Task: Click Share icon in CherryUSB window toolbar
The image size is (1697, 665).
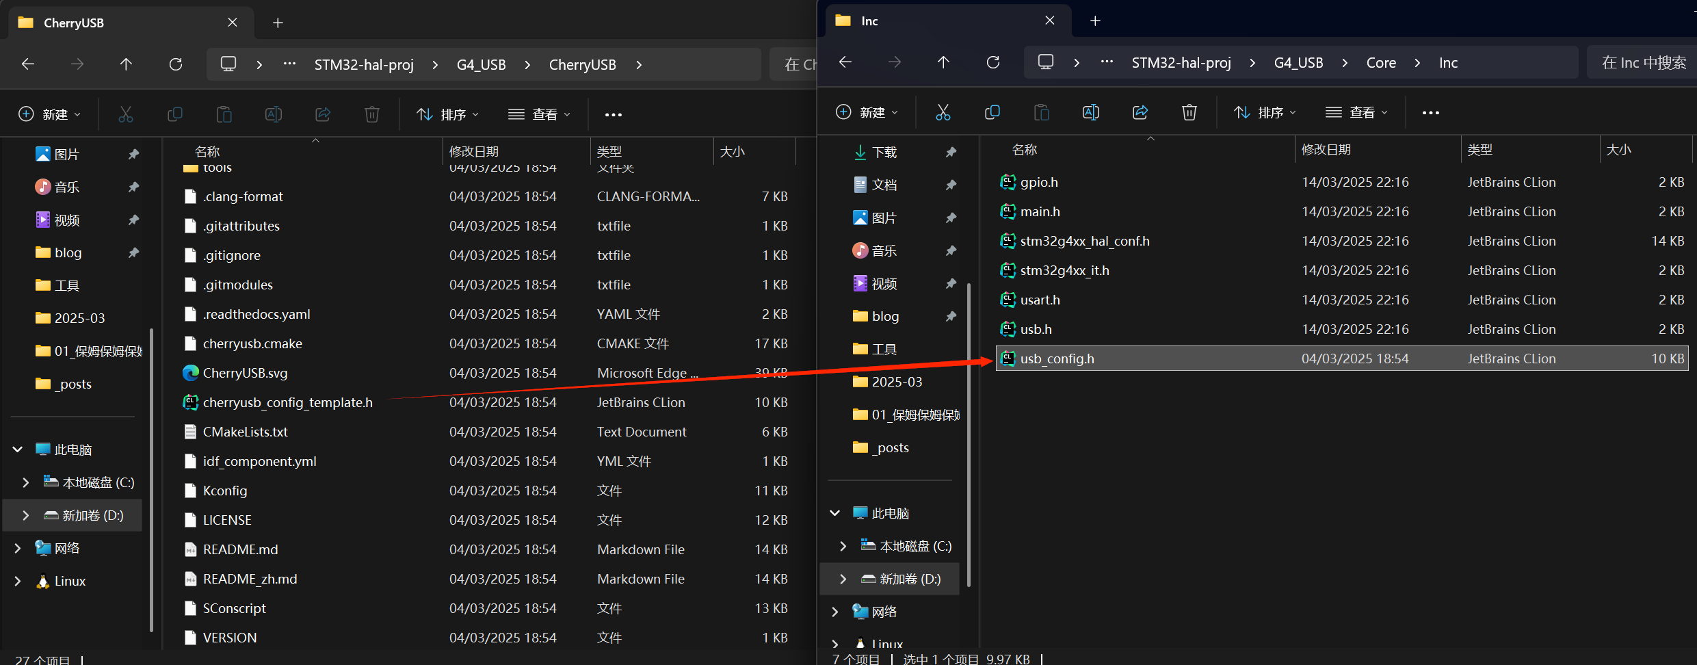Action: [323, 114]
